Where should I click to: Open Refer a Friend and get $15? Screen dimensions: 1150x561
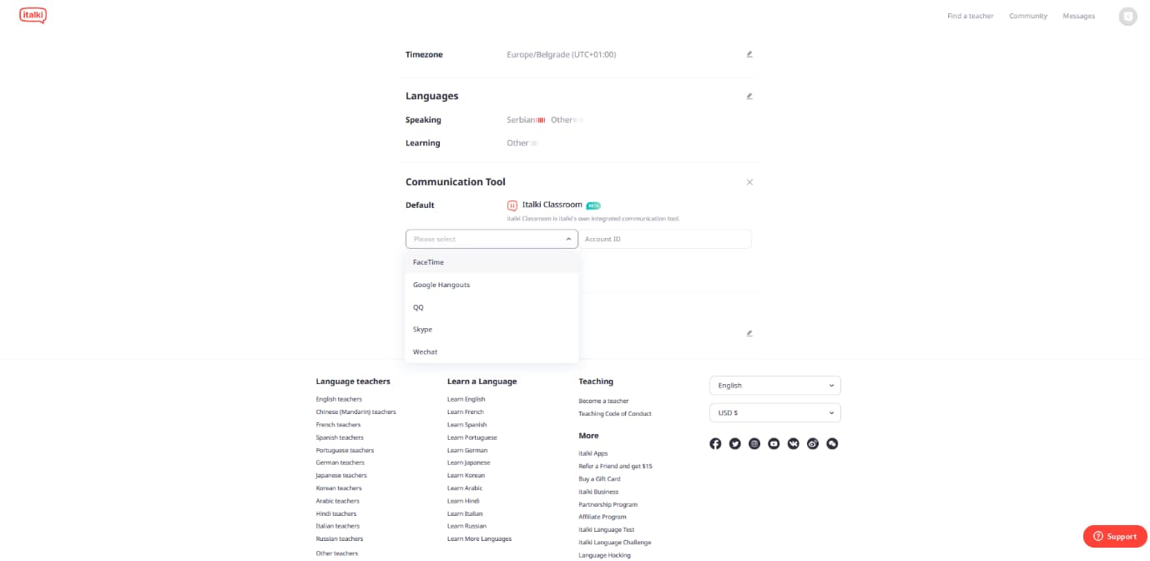pyautogui.click(x=615, y=466)
